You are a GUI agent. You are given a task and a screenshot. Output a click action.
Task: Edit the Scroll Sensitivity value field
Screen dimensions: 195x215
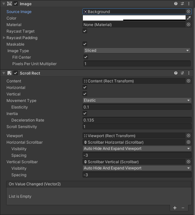137,127
